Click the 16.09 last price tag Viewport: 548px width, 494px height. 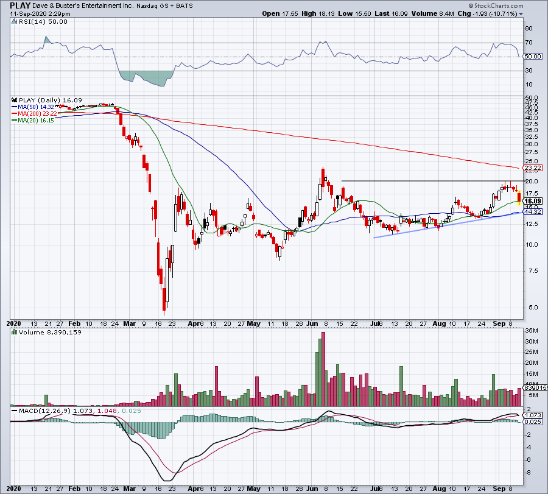click(533, 201)
